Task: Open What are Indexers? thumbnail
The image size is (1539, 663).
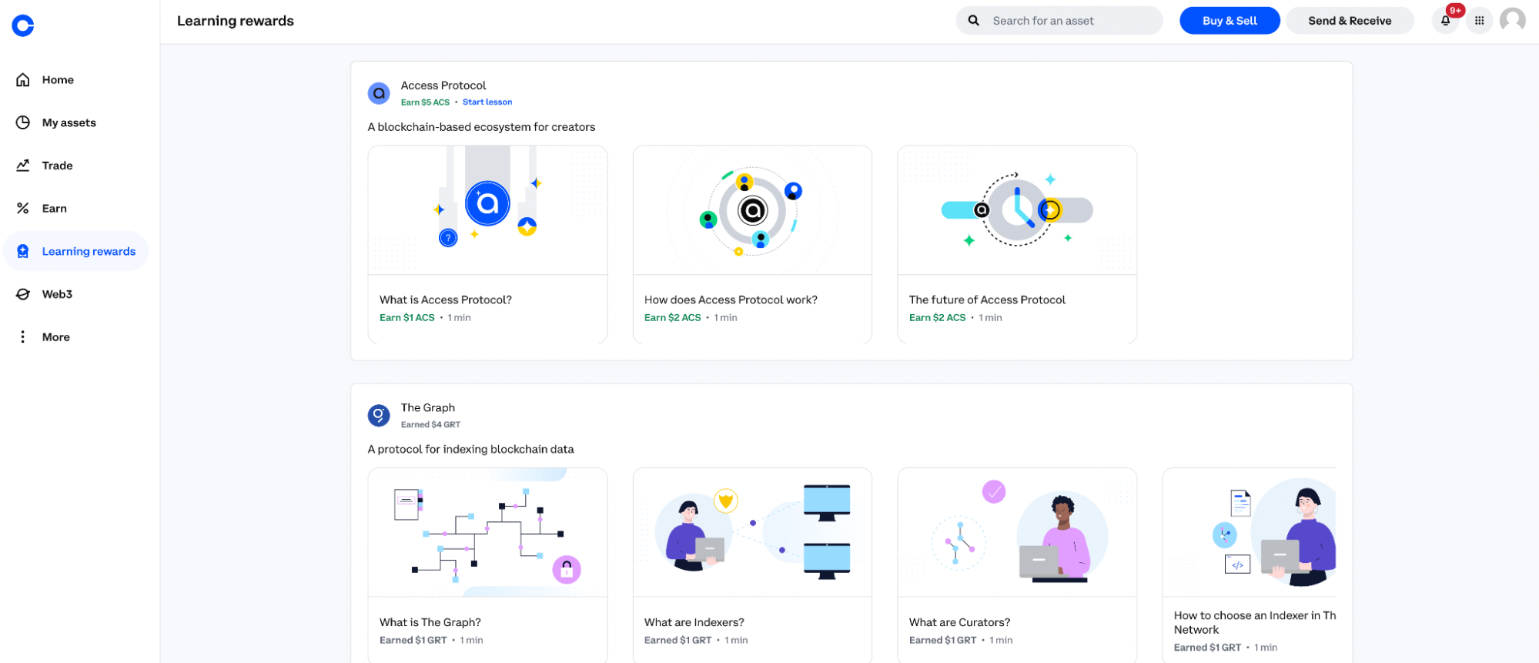Action: (753, 532)
